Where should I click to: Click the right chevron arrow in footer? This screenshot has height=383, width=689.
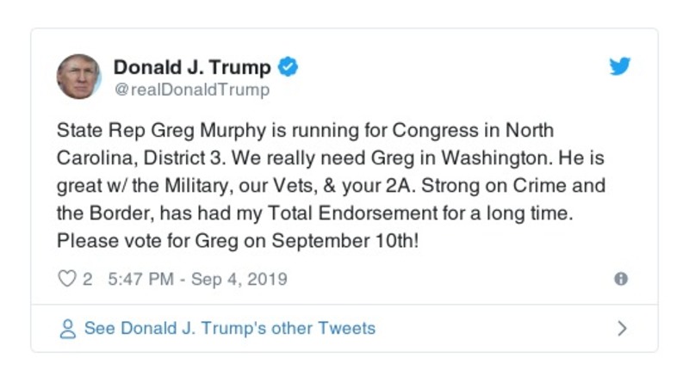tap(622, 329)
